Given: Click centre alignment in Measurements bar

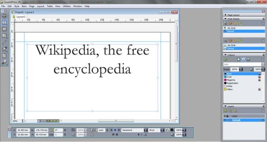Looking at the screenshot, I should (115, 130).
